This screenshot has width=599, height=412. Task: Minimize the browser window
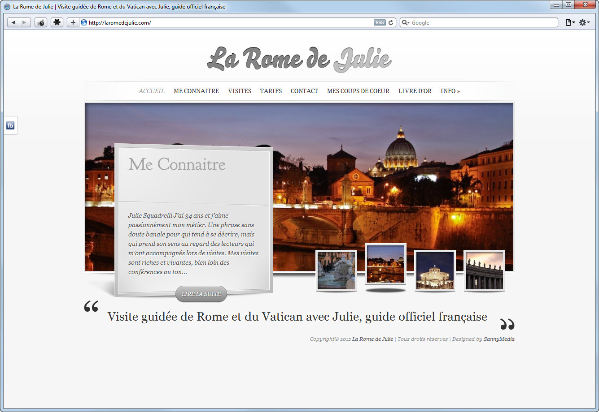(x=557, y=5)
